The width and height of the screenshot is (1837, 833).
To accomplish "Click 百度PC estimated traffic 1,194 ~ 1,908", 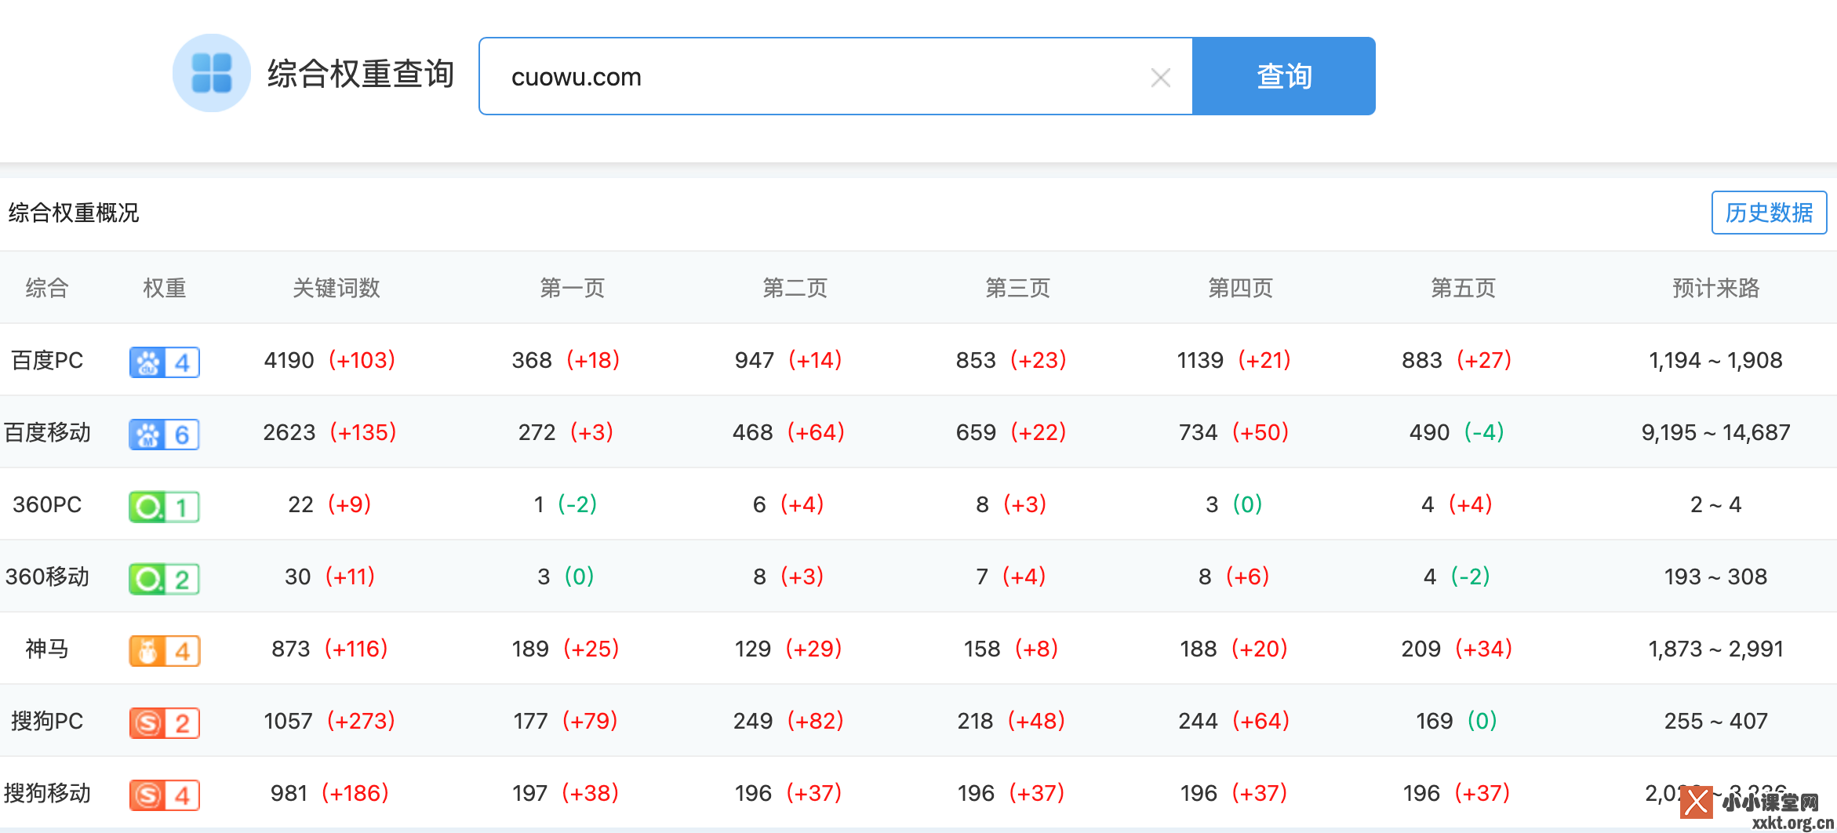I will [x=1716, y=360].
